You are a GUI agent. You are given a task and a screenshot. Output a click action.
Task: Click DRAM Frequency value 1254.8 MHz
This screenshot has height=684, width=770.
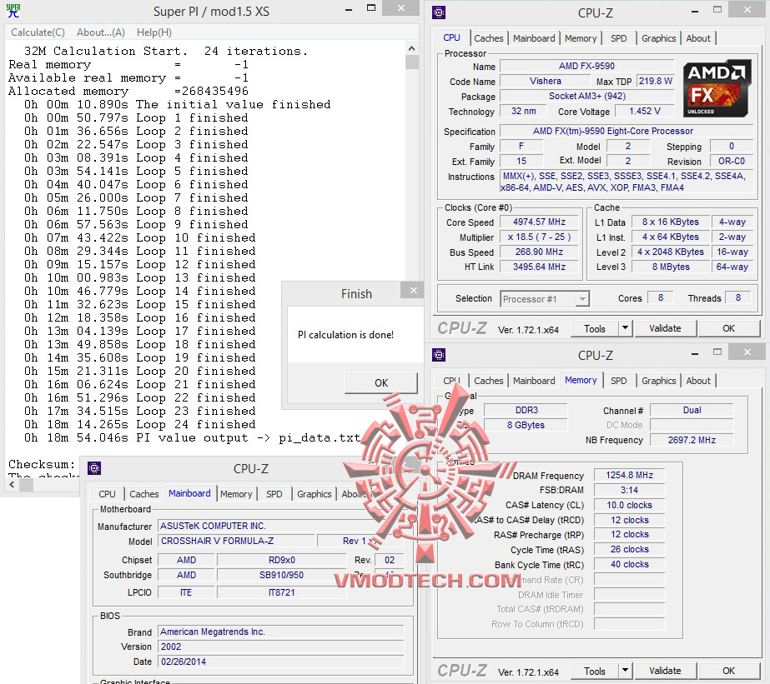coord(629,475)
